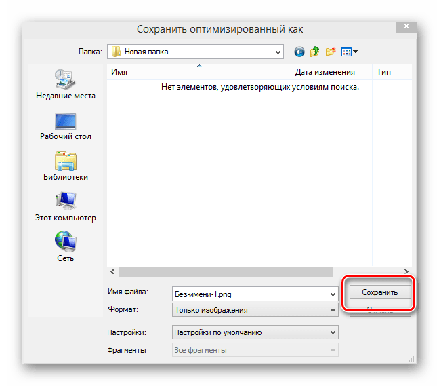Go to Этот компьютер location
The height and width of the screenshot is (386, 439).
click(x=65, y=206)
